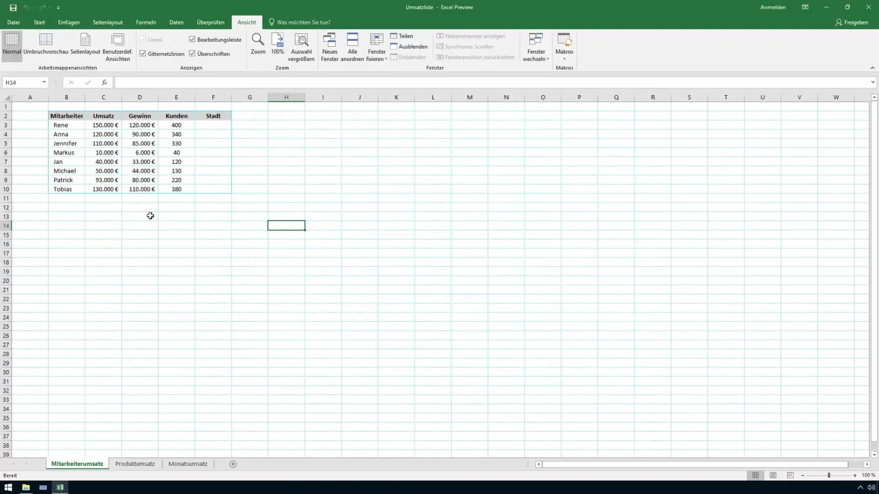This screenshot has height=494, width=879.
Task: Open Makros dropdown
Action: tap(564, 47)
